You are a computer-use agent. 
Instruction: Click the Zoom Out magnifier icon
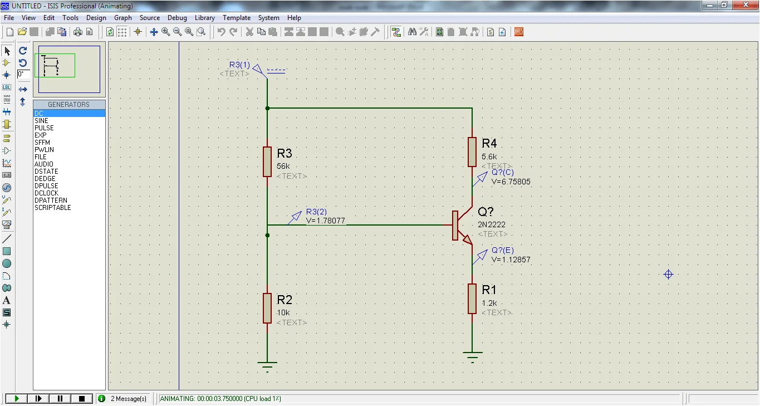click(178, 32)
